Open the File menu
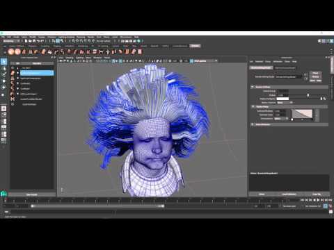This screenshot has width=334, height=250. pos(3,37)
